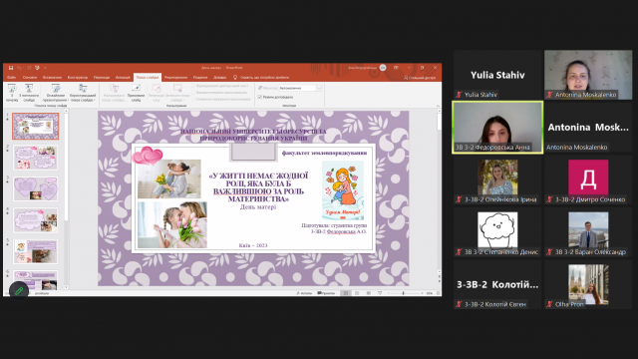Select slide 5 thumbnail in slide panel
The image size is (638, 359).
pyautogui.click(x=36, y=251)
